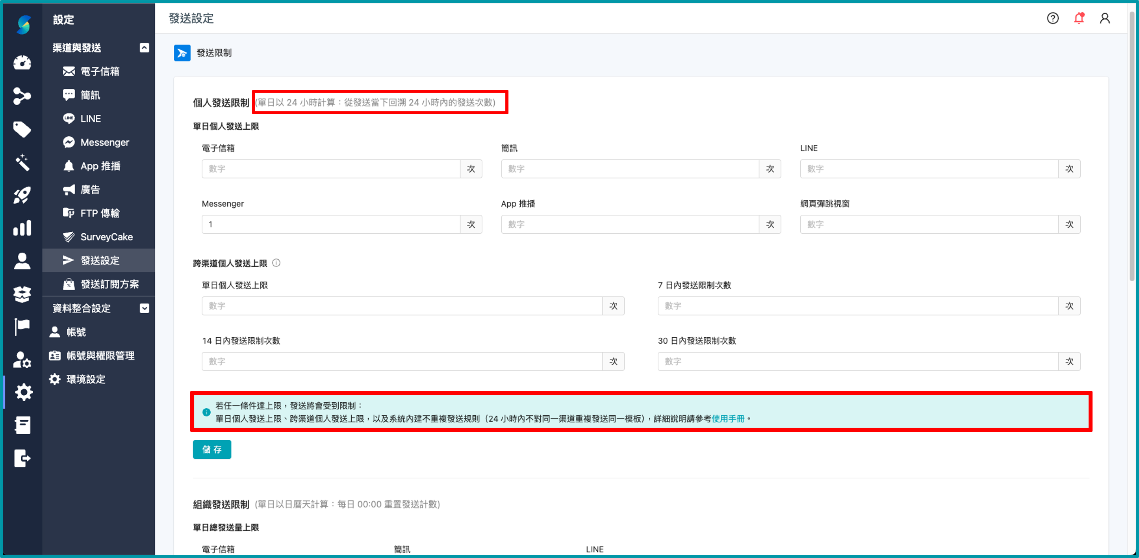
Task: Open the notification bell at top right
Action: click(x=1079, y=18)
